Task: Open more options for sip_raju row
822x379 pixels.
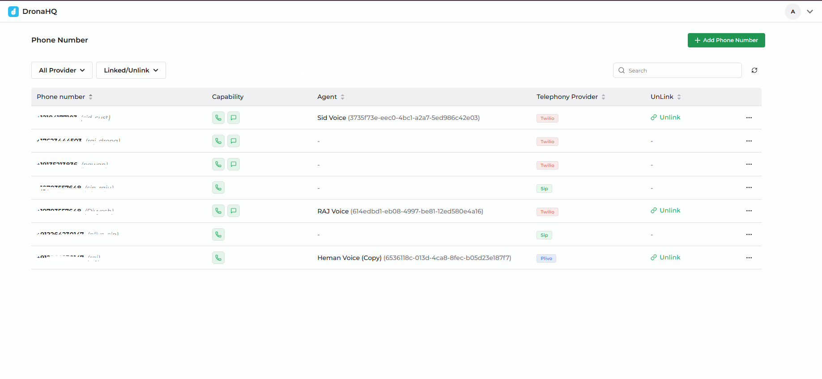Action: 749,187
